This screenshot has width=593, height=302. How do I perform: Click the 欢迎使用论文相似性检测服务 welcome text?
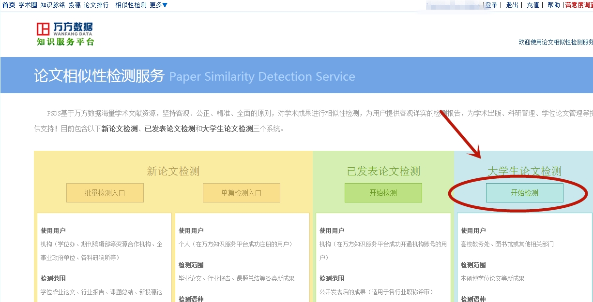[556, 42]
